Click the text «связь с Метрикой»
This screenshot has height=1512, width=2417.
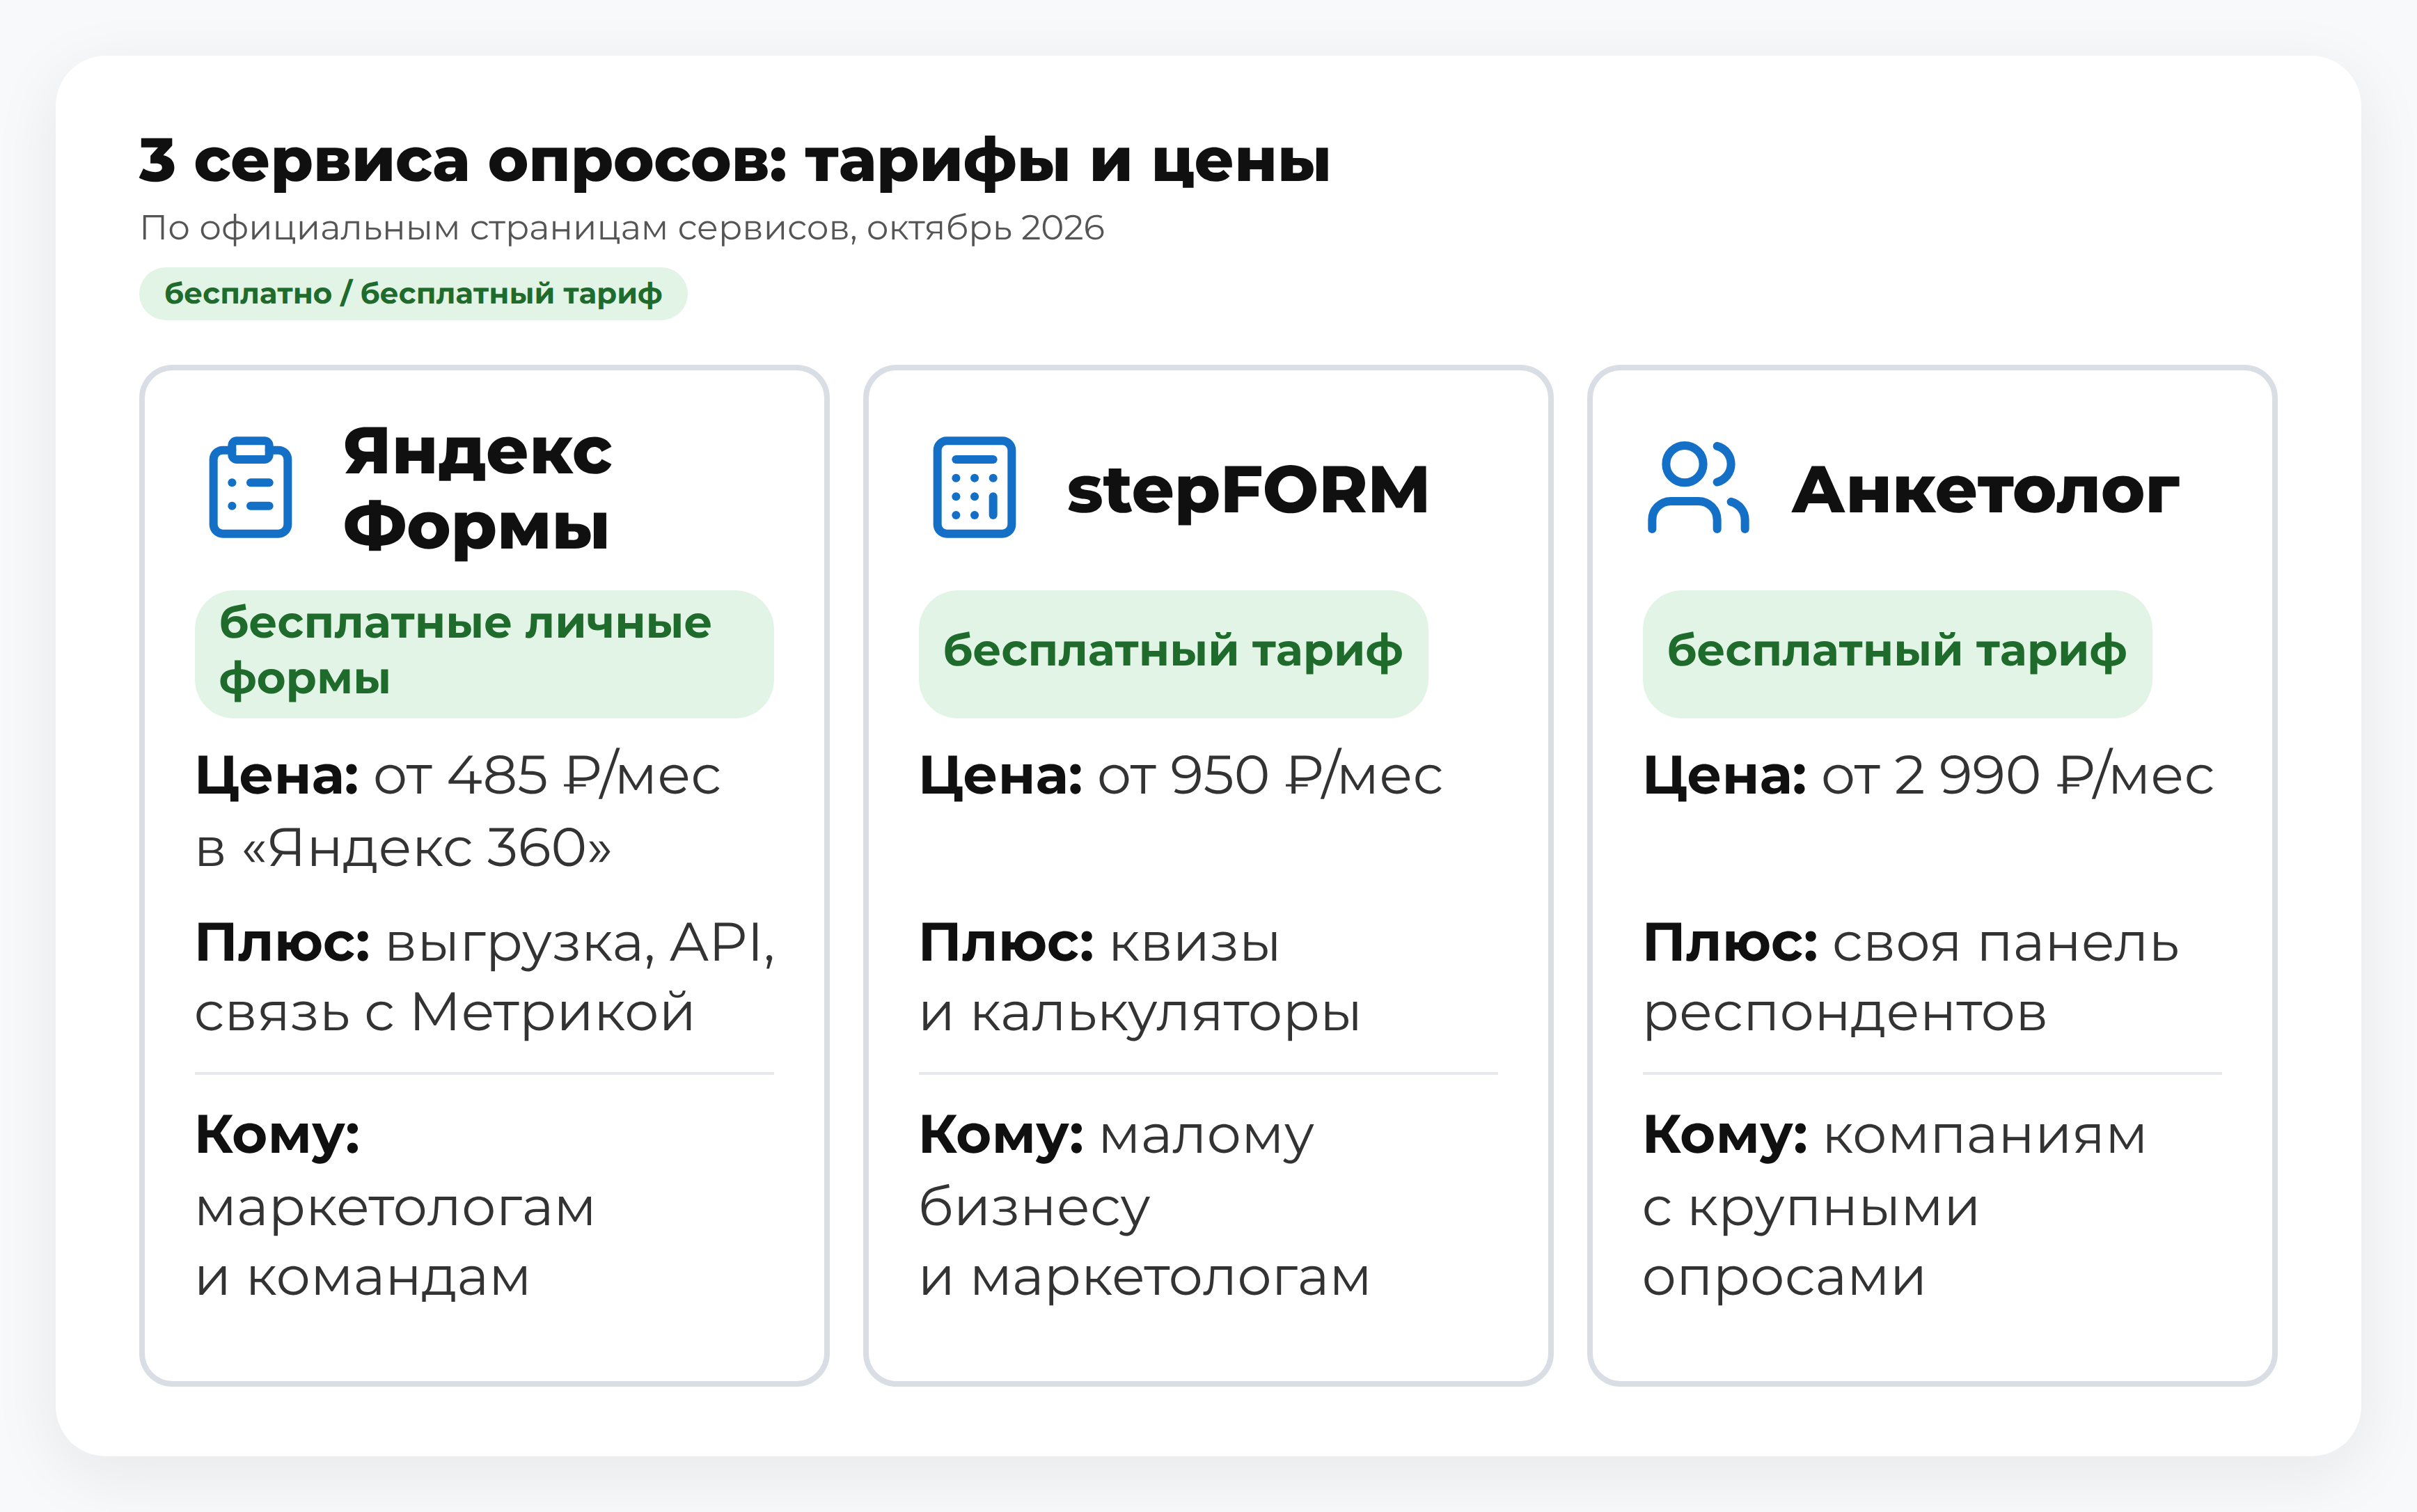click(444, 1012)
